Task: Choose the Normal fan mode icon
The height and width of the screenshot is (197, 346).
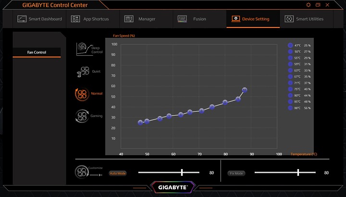Action: (82, 94)
